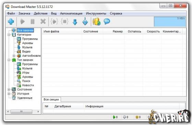
Task: Sort by Комментарий column header
Action: 172,31
